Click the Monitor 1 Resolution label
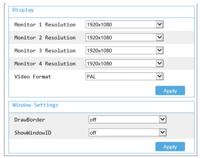 [45, 24]
